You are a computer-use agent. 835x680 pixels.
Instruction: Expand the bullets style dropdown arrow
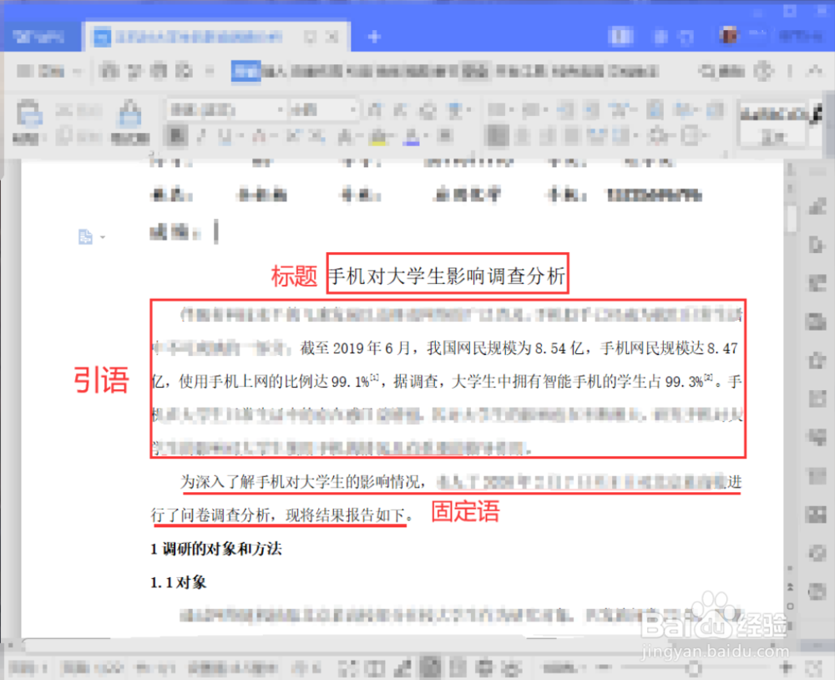point(510,110)
